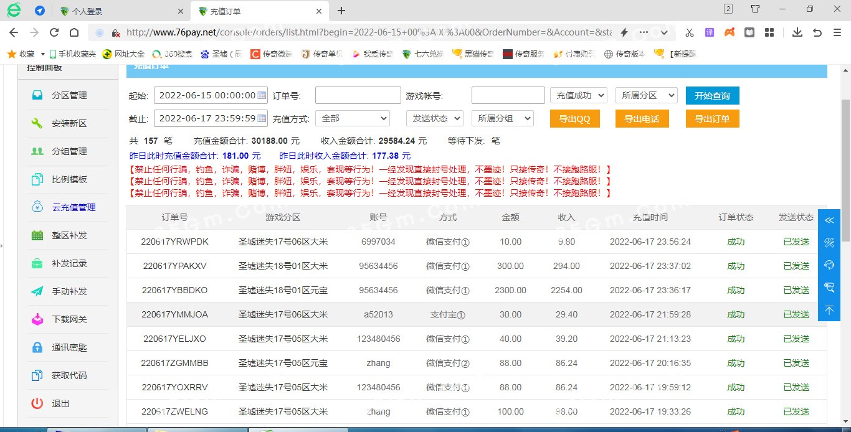This screenshot has width=851, height=432.
Task: Open 下载网关 sidebar entry
Action: click(x=69, y=319)
